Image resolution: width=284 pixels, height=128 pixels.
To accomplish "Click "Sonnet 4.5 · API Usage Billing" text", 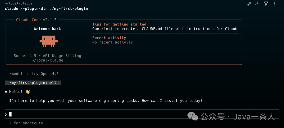I will pos(47,56).
